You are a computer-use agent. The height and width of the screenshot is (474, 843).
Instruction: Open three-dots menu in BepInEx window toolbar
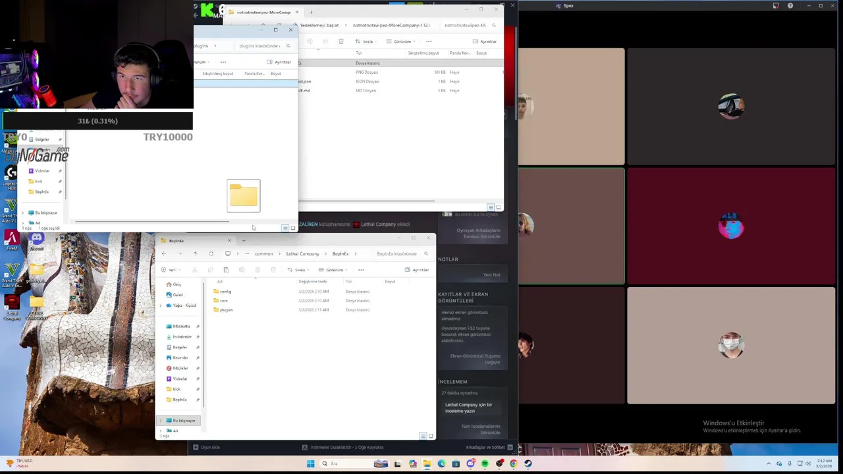coord(361,270)
